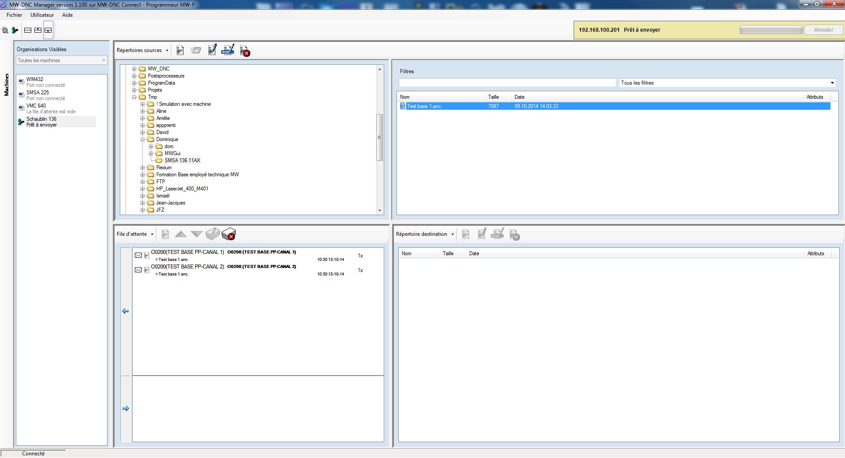845x458 pixels.
Task: Select the middle split-top layout button
Action: click(38, 30)
